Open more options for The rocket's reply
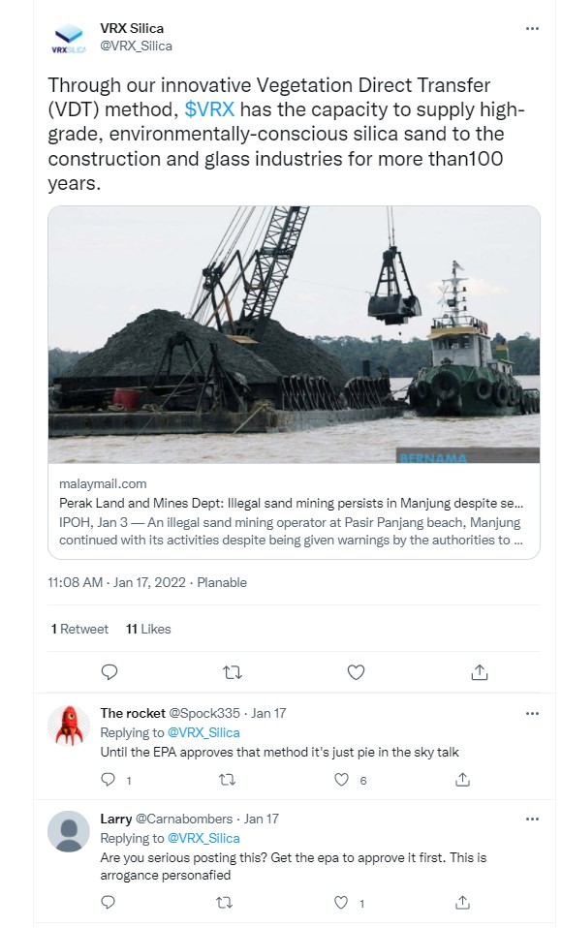Image resolution: width=562 pixels, height=928 pixels. (x=532, y=713)
